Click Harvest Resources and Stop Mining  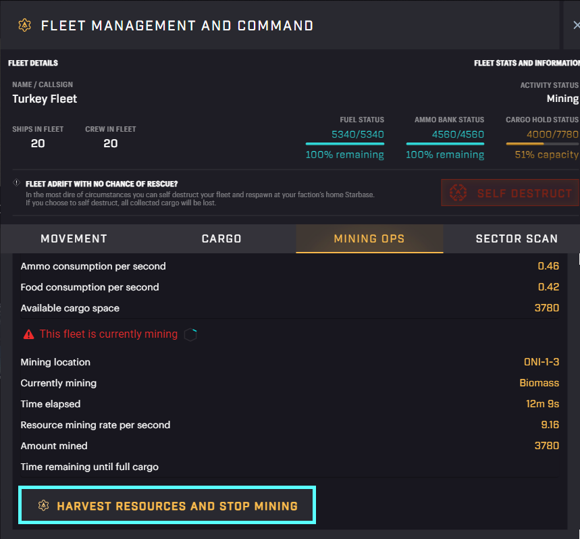[167, 506]
